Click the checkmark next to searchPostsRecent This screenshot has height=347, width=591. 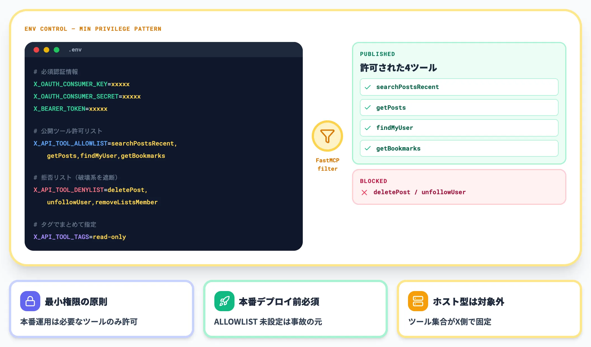(x=368, y=87)
